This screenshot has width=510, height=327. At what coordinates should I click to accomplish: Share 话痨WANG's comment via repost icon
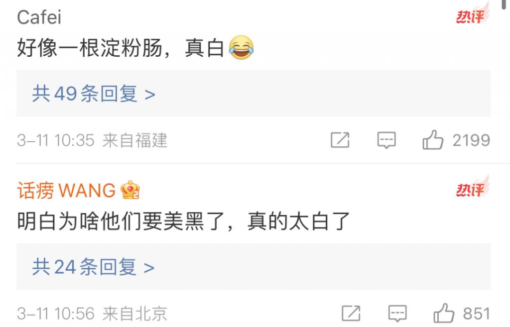point(351,314)
